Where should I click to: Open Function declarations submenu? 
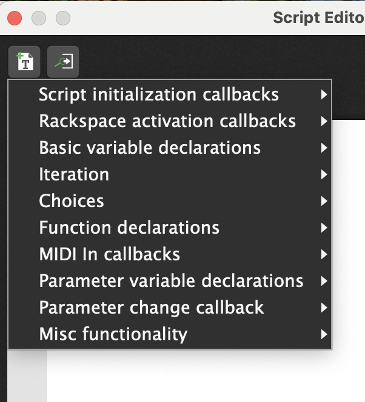pos(129,228)
